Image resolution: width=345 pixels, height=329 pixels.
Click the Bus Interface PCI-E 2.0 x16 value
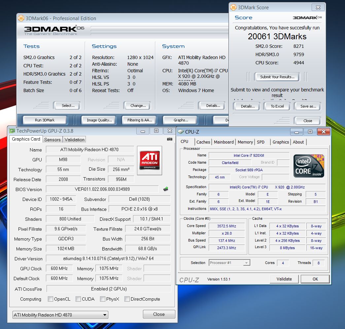tap(140, 209)
